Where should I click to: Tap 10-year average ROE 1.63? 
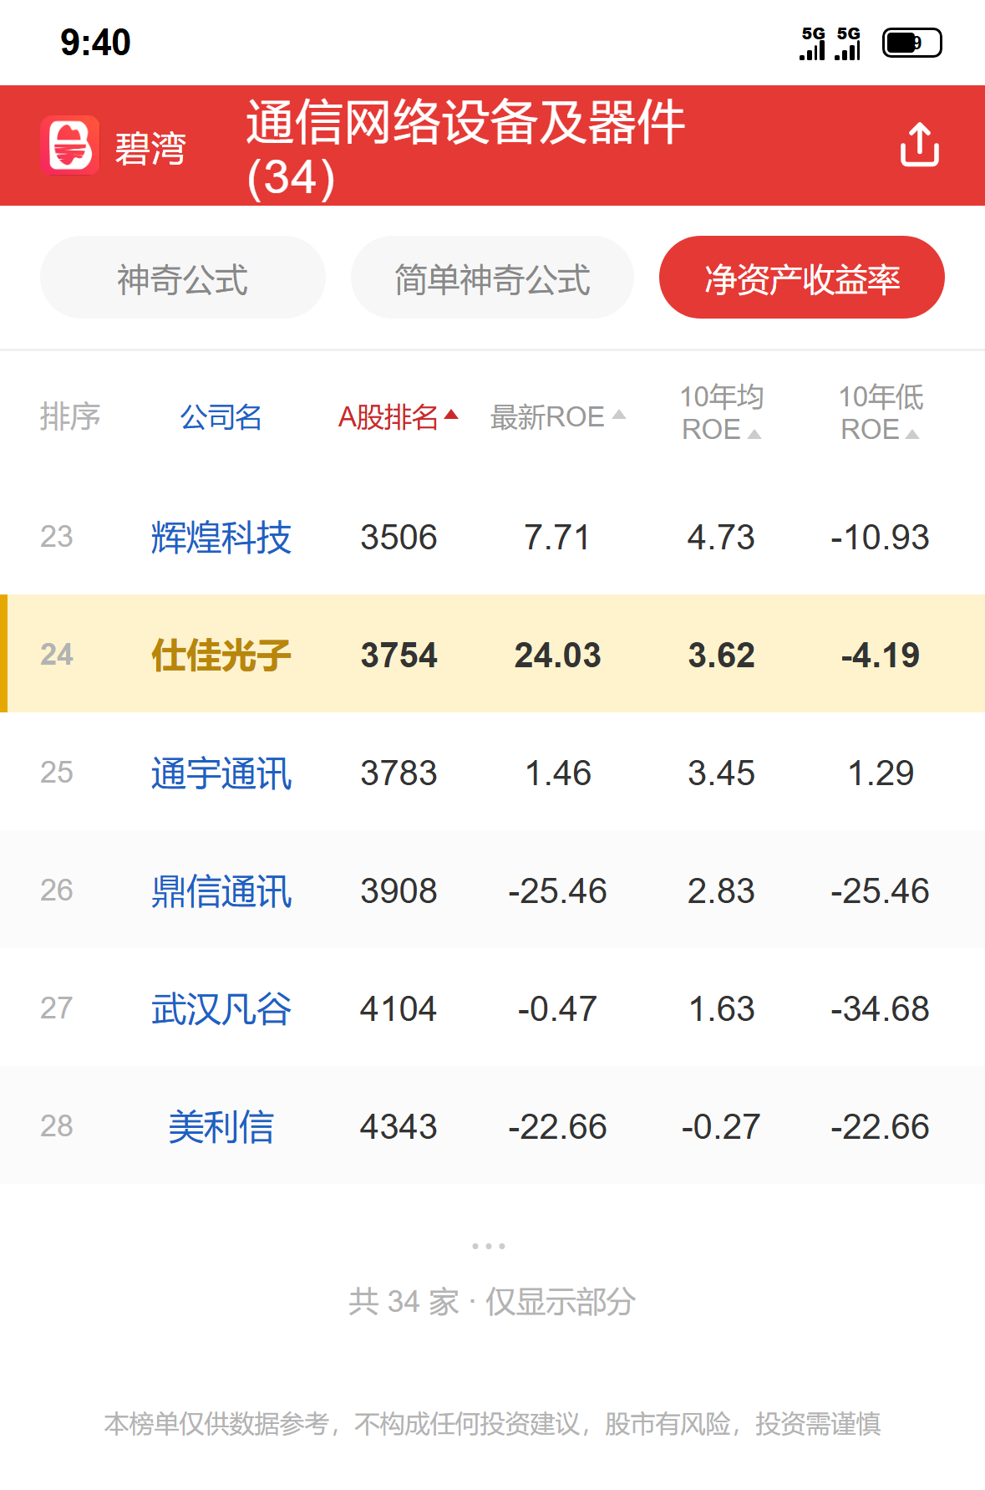(721, 1008)
